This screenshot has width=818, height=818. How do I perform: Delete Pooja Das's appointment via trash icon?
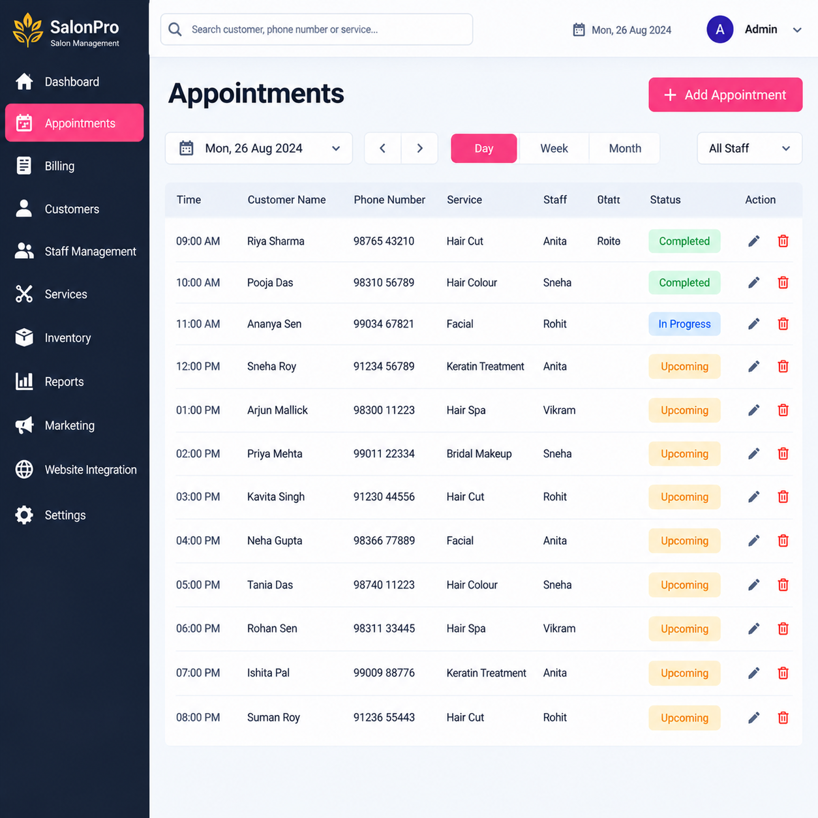pyautogui.click(x=783, y=282)
